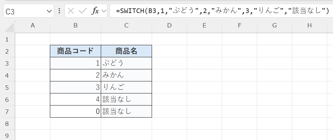Click the cell containing ぶどう
This screenshot has width=333, height=140.
click(x=126, y=63)
